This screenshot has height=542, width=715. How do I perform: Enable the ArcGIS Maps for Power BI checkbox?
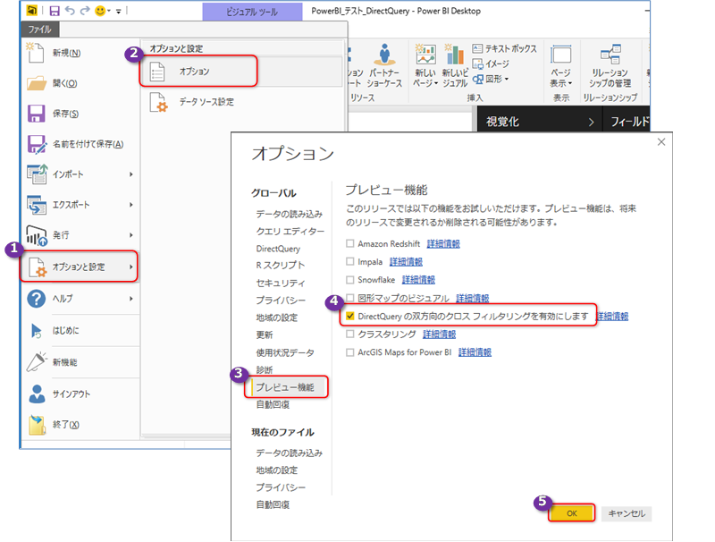tap(349, 352)
